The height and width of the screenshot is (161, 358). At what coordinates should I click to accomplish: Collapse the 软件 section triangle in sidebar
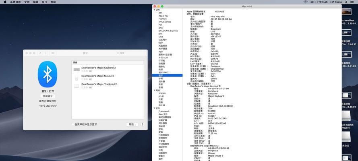(x=154, y=108)
